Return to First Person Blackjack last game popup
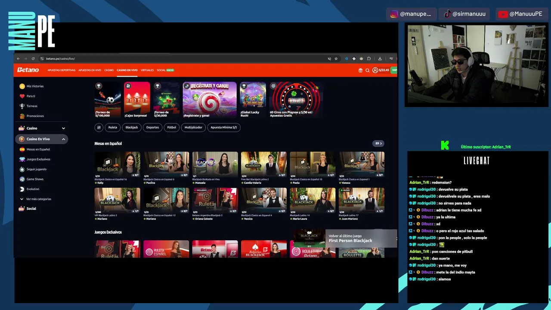Viewport: 551px width, 310px height. click(x=361, y=239)
